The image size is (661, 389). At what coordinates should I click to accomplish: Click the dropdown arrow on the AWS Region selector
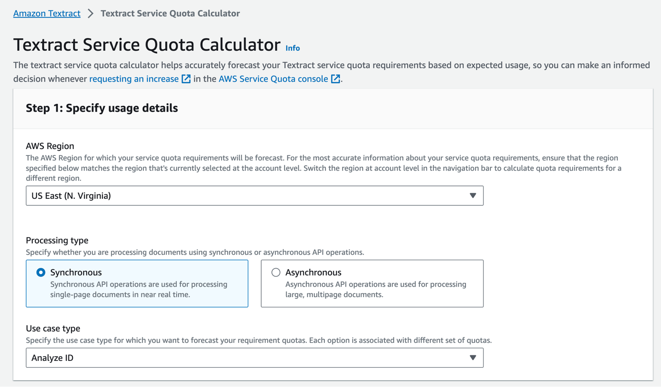pyautogui.click(x=473, y=196)
